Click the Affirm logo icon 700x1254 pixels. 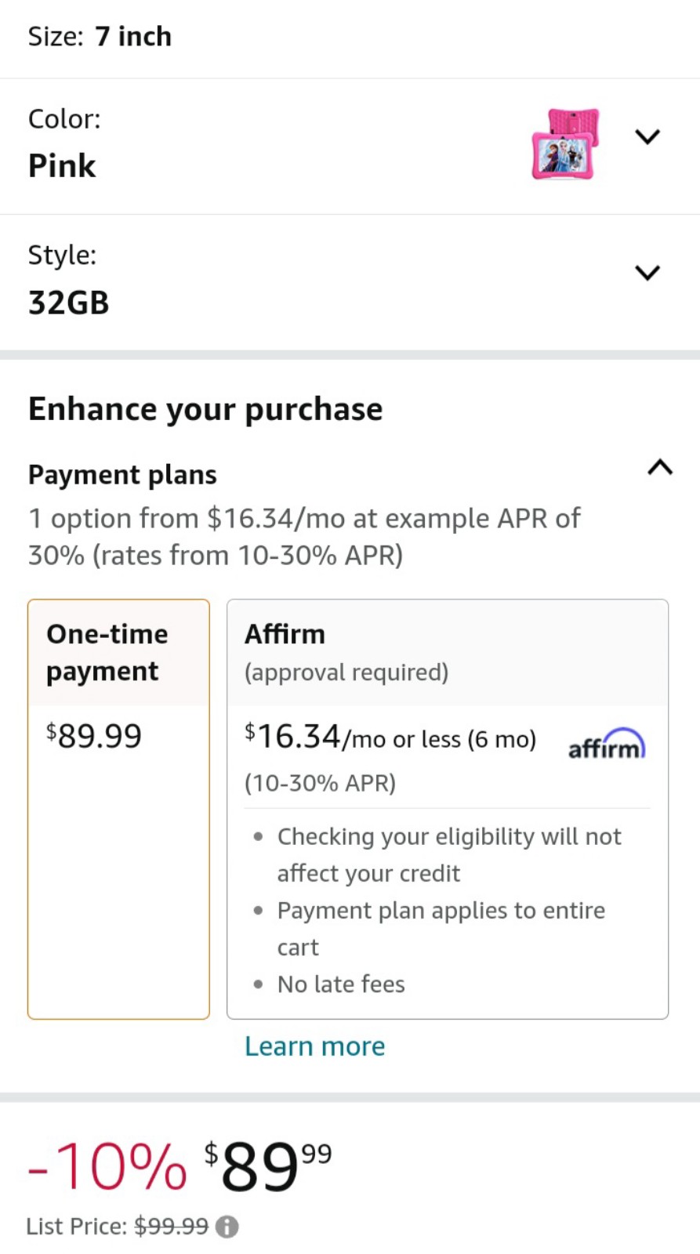(607, 744)
